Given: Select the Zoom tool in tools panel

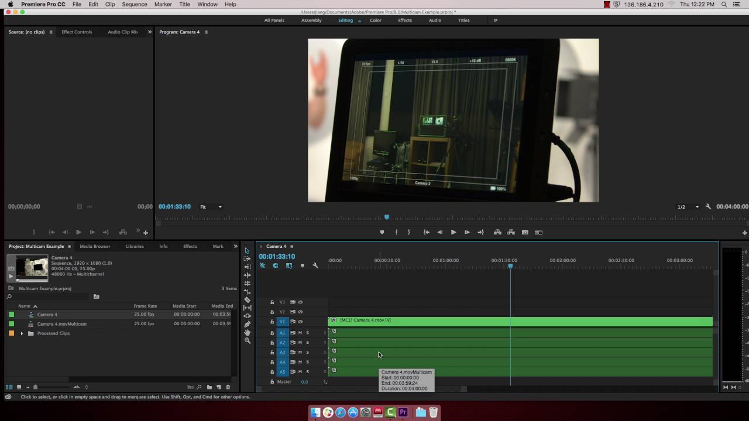Looking at the screenshot, I should pos(247,340).
